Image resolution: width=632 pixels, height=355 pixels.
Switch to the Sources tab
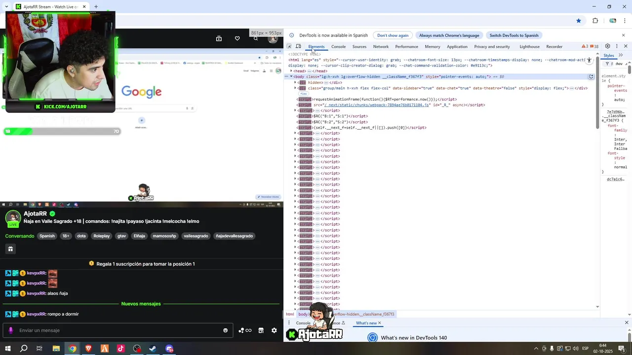pos(359,46)
